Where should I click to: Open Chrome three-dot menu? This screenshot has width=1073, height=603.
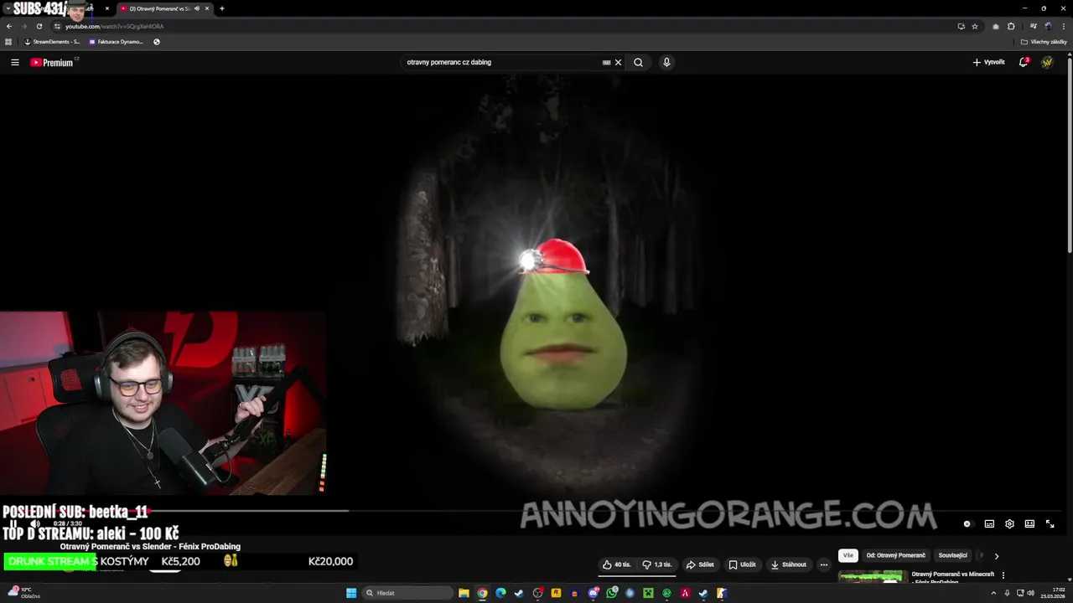[1063, 26]
